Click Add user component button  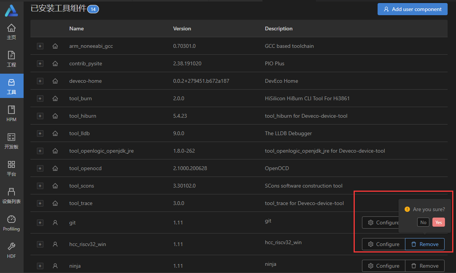point(412,9)
